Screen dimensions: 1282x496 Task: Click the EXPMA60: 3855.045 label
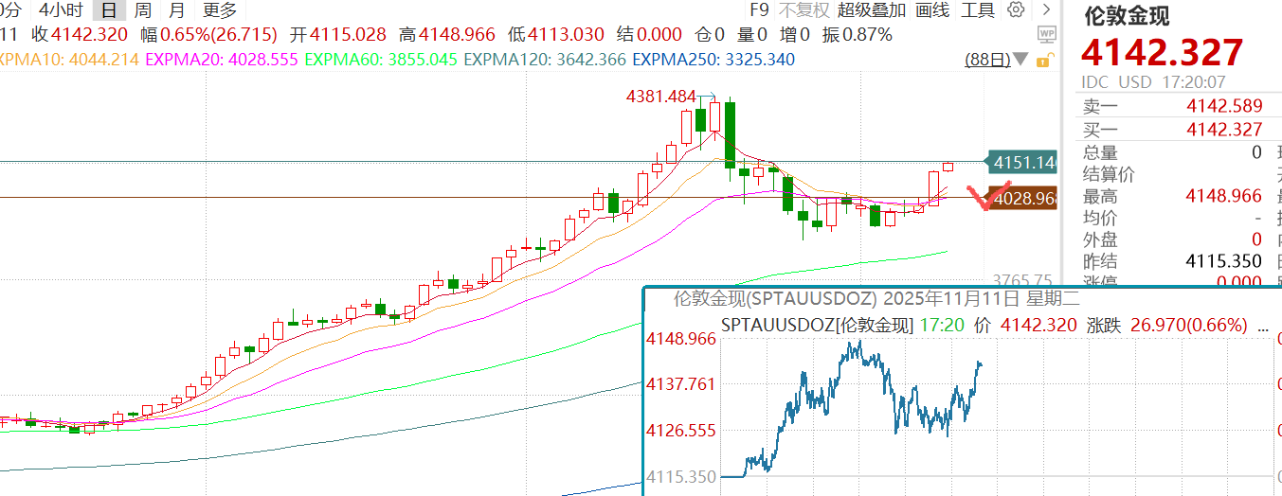(x=381, y=60)
